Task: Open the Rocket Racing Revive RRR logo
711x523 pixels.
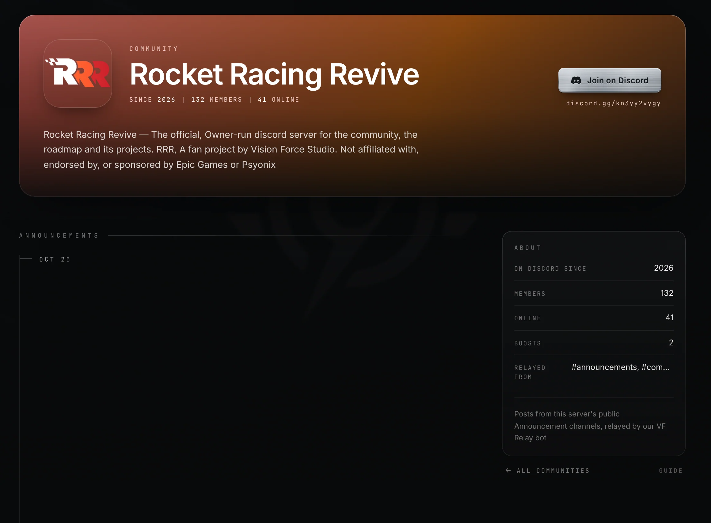Action: (x=78, y=73)
